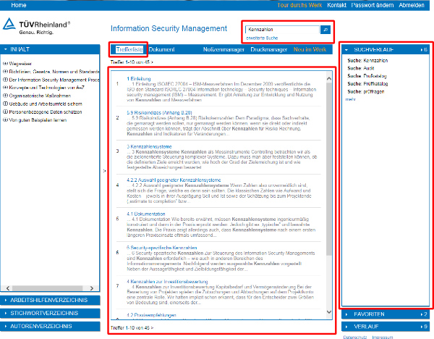Click the sidebar collapse handle arrow

[104, 171]
